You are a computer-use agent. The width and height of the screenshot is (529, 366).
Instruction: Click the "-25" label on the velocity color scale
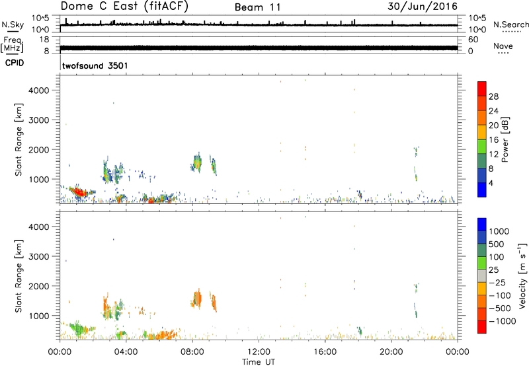[499, 283]
